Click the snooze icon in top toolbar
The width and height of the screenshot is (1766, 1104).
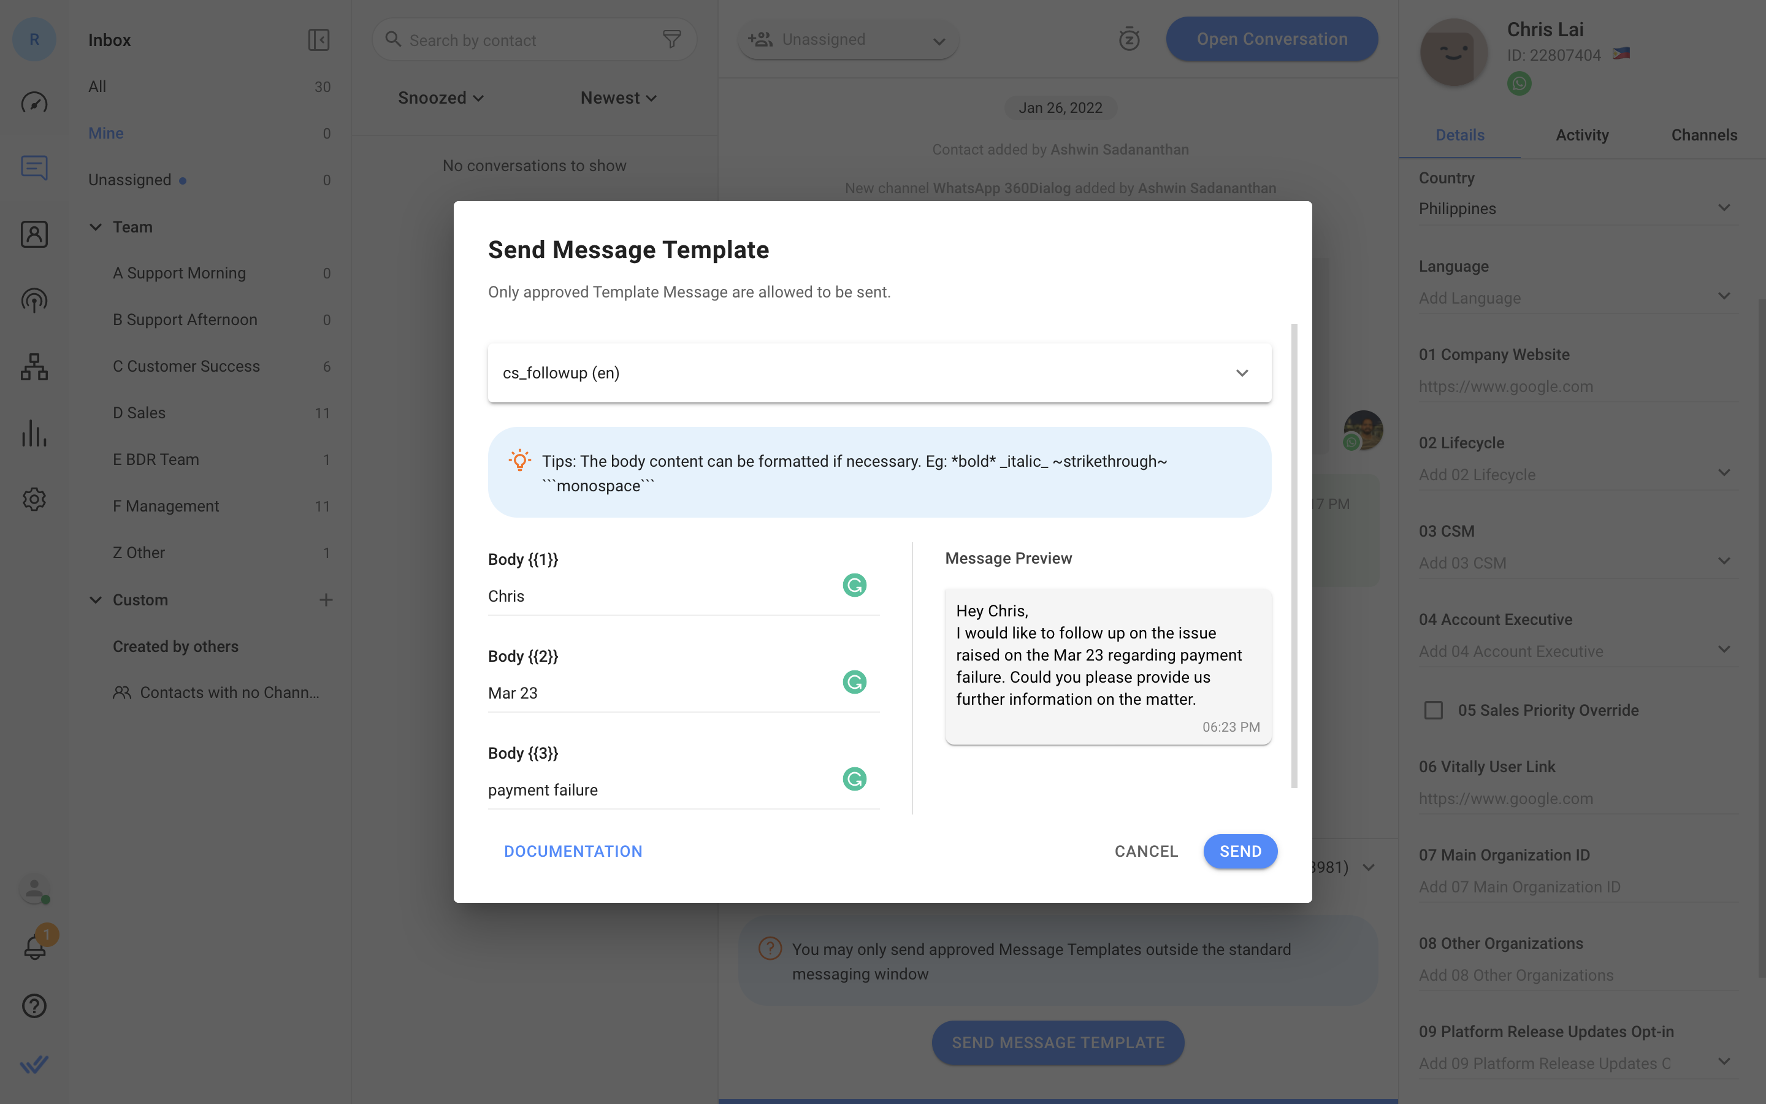click(x=1128, y=38)
